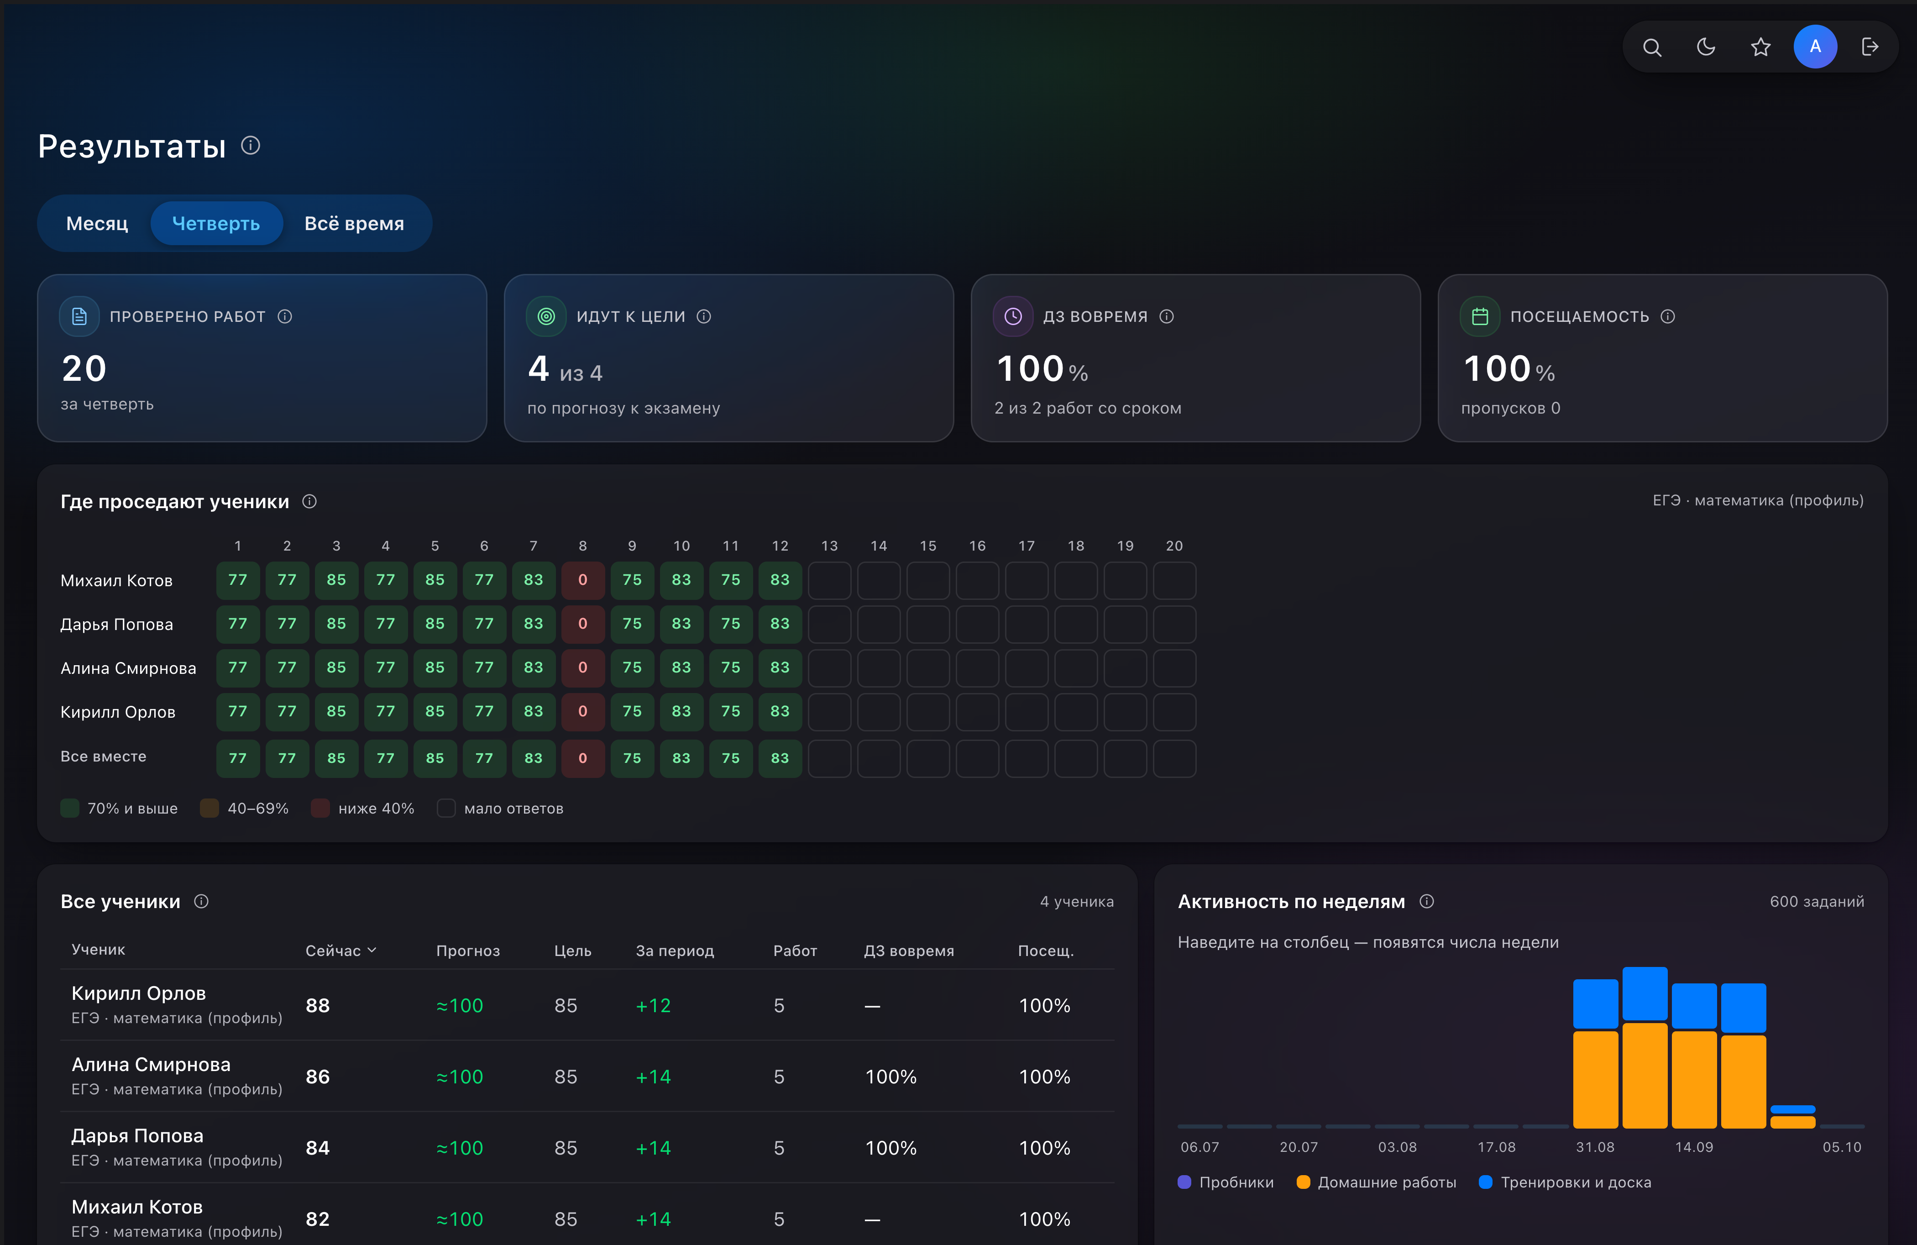The height and width of the screenshot is (1245, 1917).
Task: Click the calendar icon on Посещаемость
Action: (x=1480, y=317)
